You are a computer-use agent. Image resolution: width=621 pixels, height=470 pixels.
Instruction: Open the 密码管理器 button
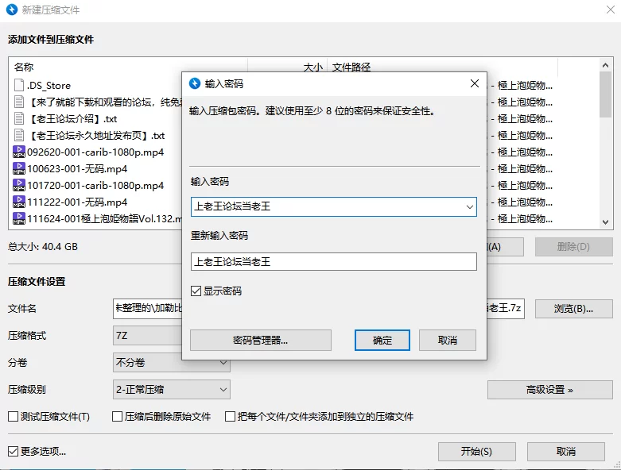[261, 340]
